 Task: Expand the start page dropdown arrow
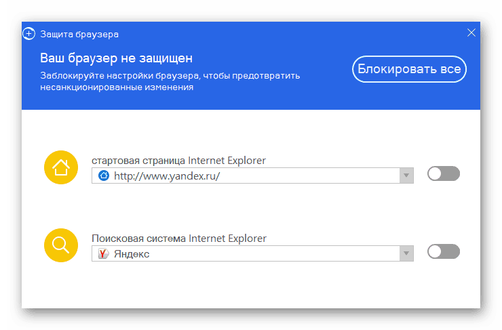(x=406, y=176)
